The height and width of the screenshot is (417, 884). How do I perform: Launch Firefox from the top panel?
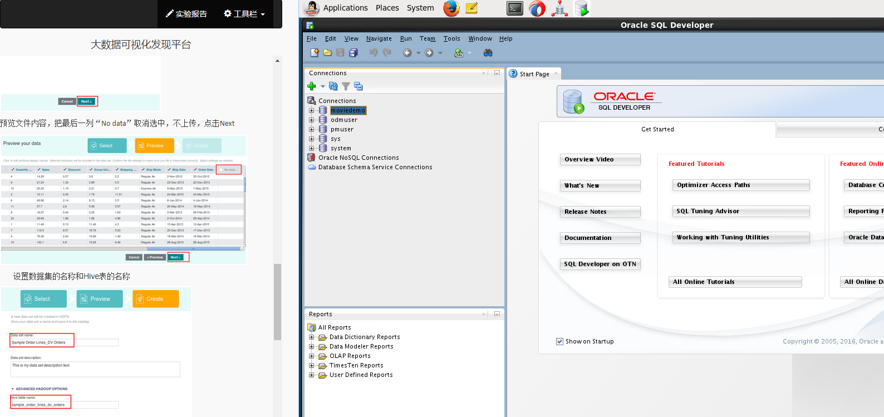click(451, 8)
